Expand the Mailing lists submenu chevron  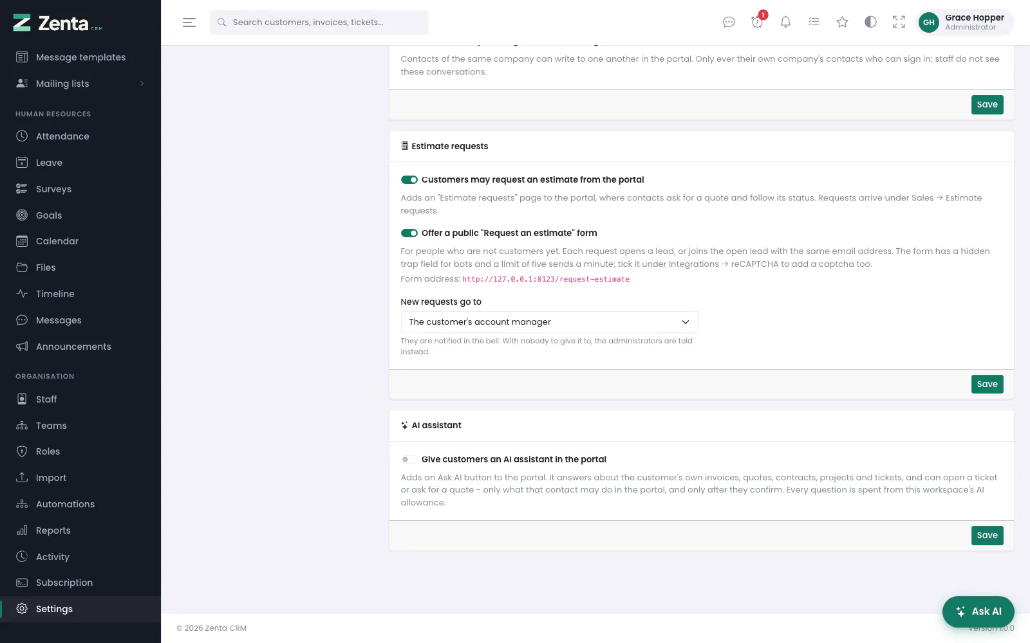click(142, 84)
